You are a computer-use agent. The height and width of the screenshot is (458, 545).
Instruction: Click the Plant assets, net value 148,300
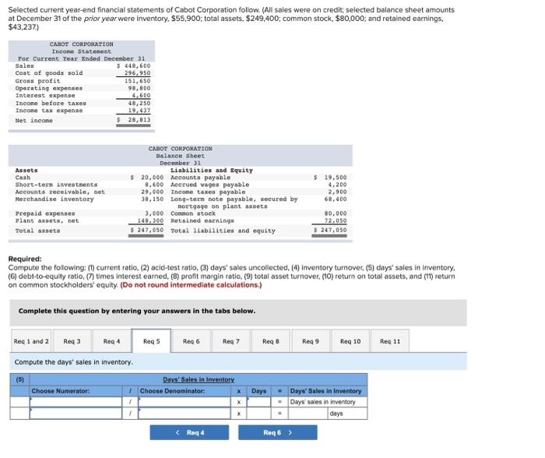pyautogui.click(x=150, y=220)
